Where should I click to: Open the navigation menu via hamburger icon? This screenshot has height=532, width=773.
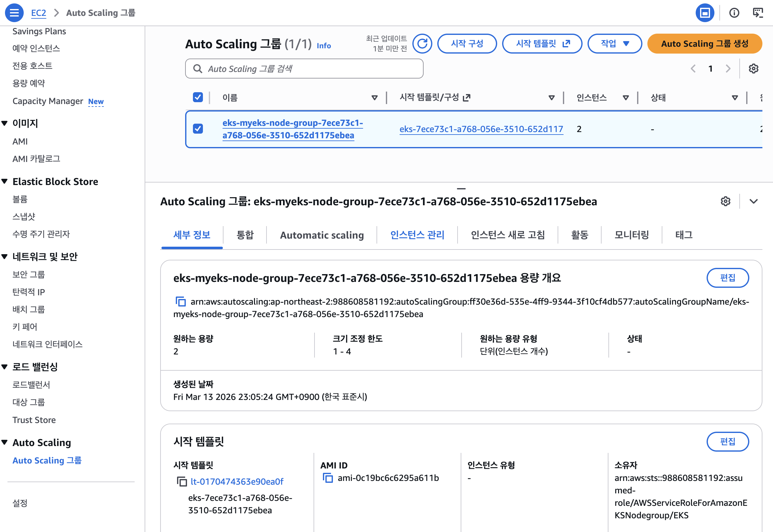pyautogui.click(x=14, y=13)
